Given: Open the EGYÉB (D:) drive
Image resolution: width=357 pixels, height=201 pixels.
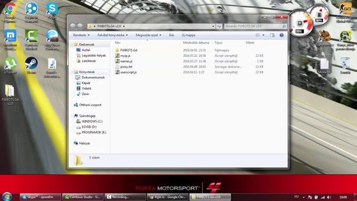Looking at the screenshot, I should pyautogui.click(x=89, y=127).
